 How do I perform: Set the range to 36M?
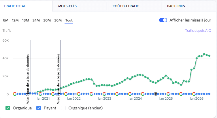tap(58, 20)
